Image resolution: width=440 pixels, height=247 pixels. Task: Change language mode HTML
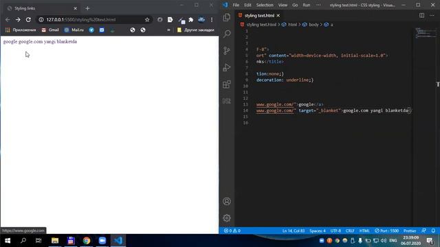click(x=364, y=231)
